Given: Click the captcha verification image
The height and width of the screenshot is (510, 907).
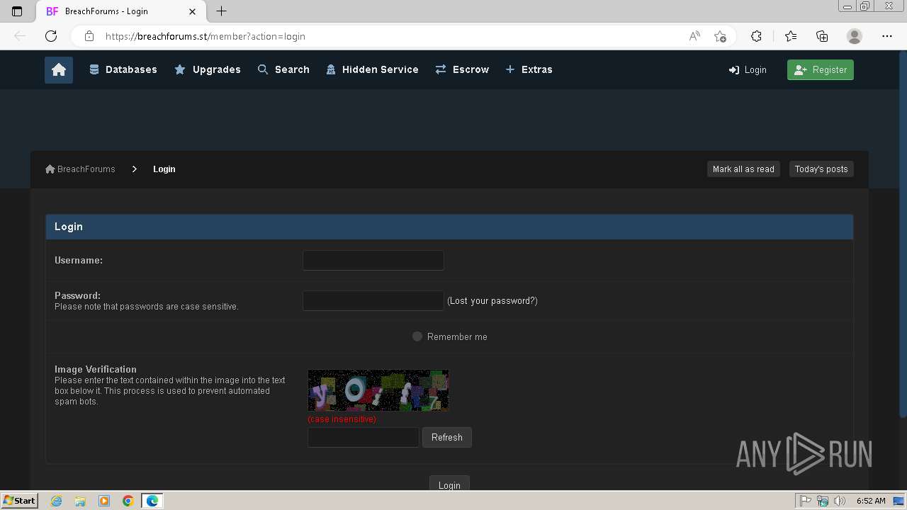Looking at the screenshot, I should coord(378,390).
